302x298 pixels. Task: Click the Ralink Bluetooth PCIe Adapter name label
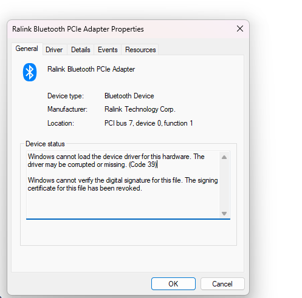[91, 69]
